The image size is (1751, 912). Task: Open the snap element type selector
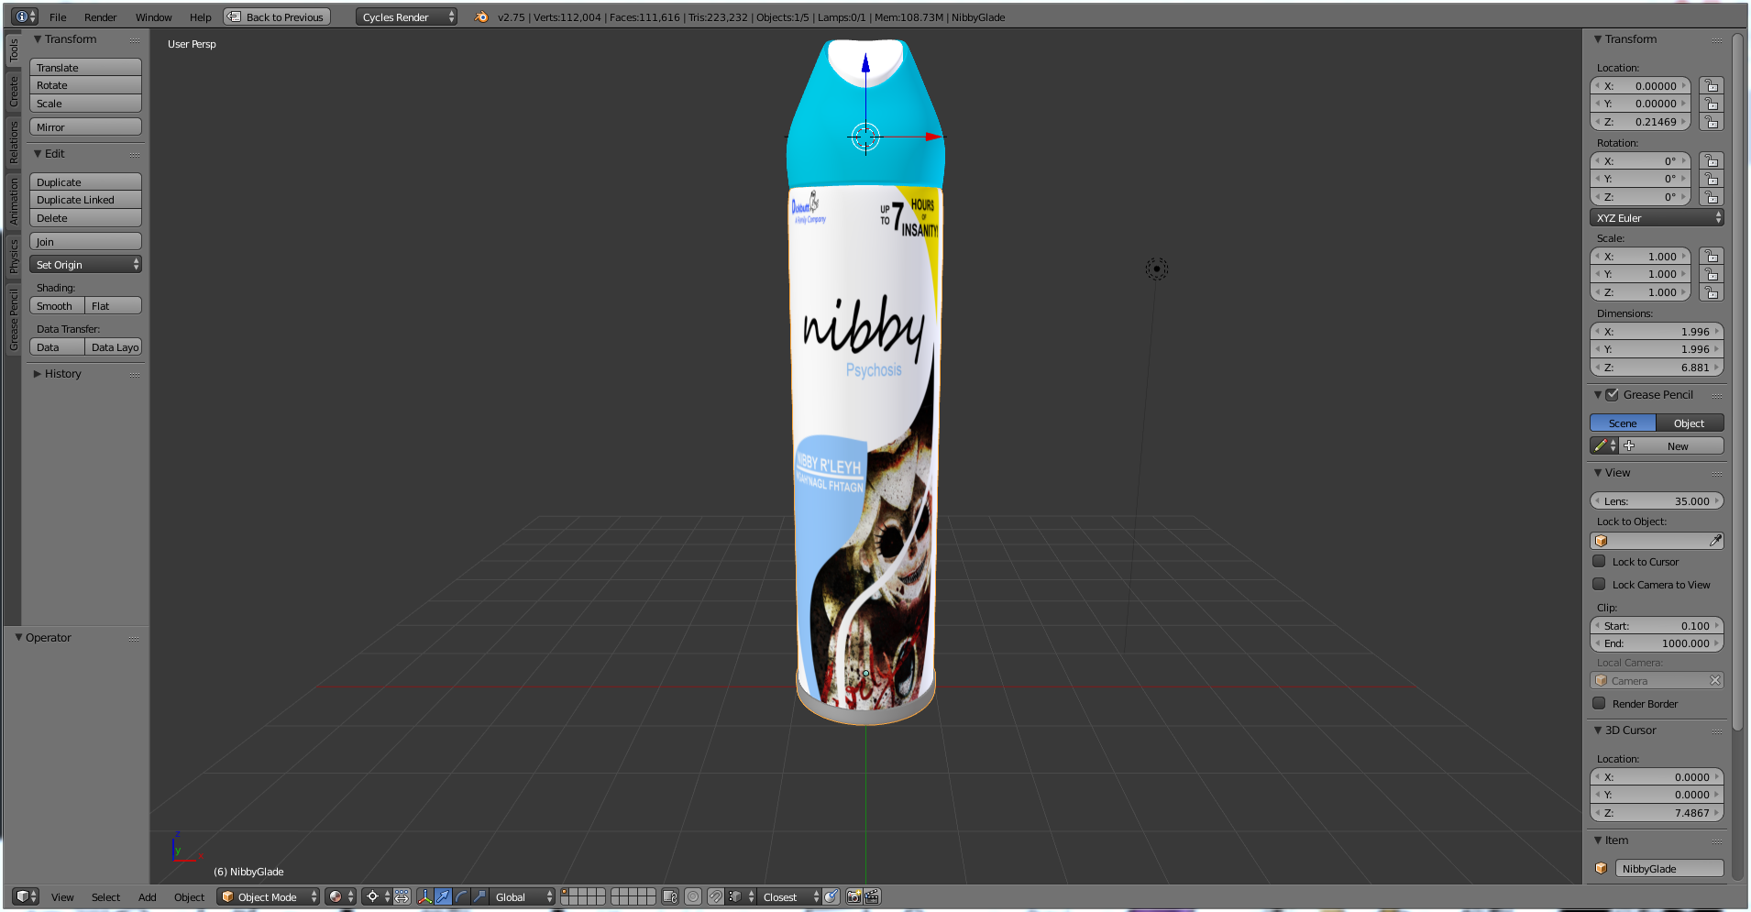click(x=741, y=896)
